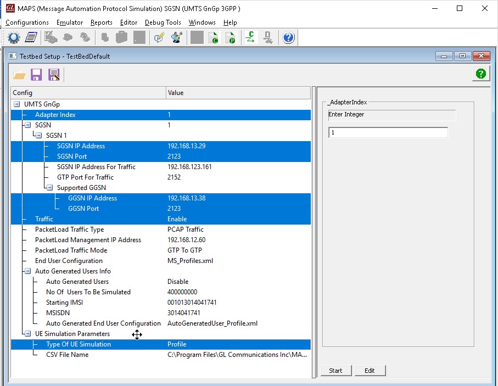Image resolution: width=498 pixels, height=386 pixels.
Task: Click the Start button in the right panel
Action: (336, 371)
